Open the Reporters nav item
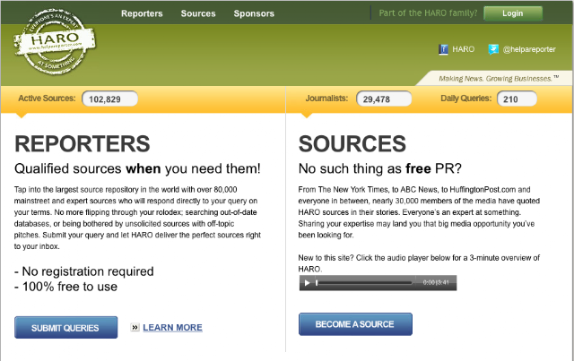The height and width of the screenshot is (361, 574). [142, 13]
